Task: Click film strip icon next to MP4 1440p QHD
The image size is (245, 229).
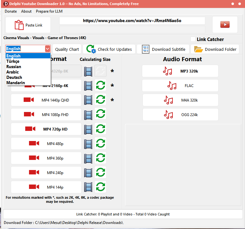Action: (x=88, y=100)
